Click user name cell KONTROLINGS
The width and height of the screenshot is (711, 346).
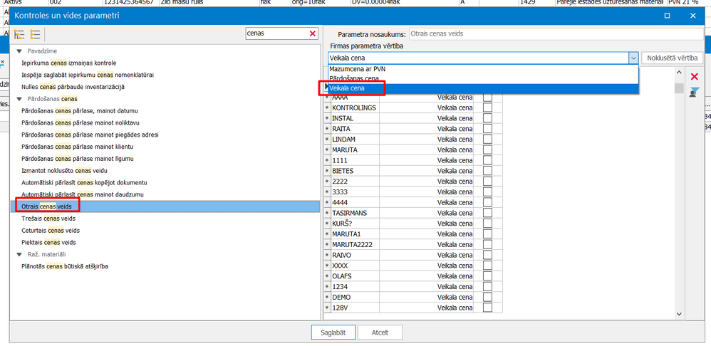[355, 108]
